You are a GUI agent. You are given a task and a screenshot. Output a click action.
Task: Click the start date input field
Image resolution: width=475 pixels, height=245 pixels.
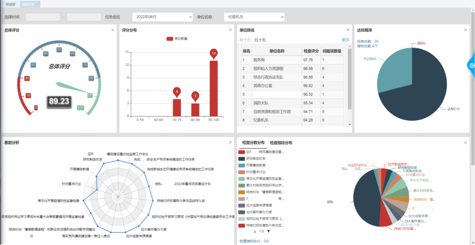coord(43,17)
